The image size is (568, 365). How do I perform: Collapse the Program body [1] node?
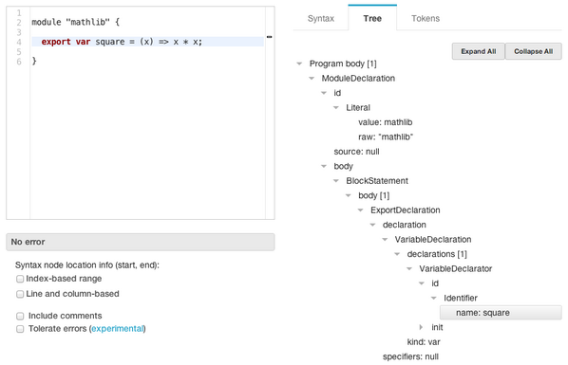[x=299, y=64]
